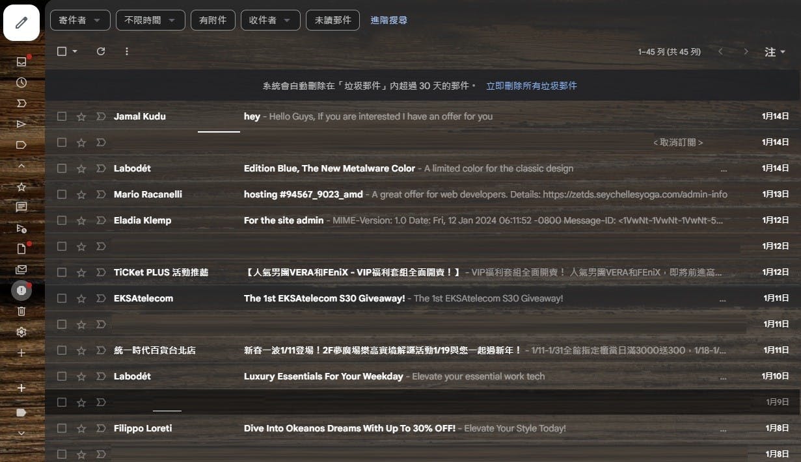This screenshot has width=801, height=462.
Task: Open the email dated 1月9日
Action: coord(423,402)
